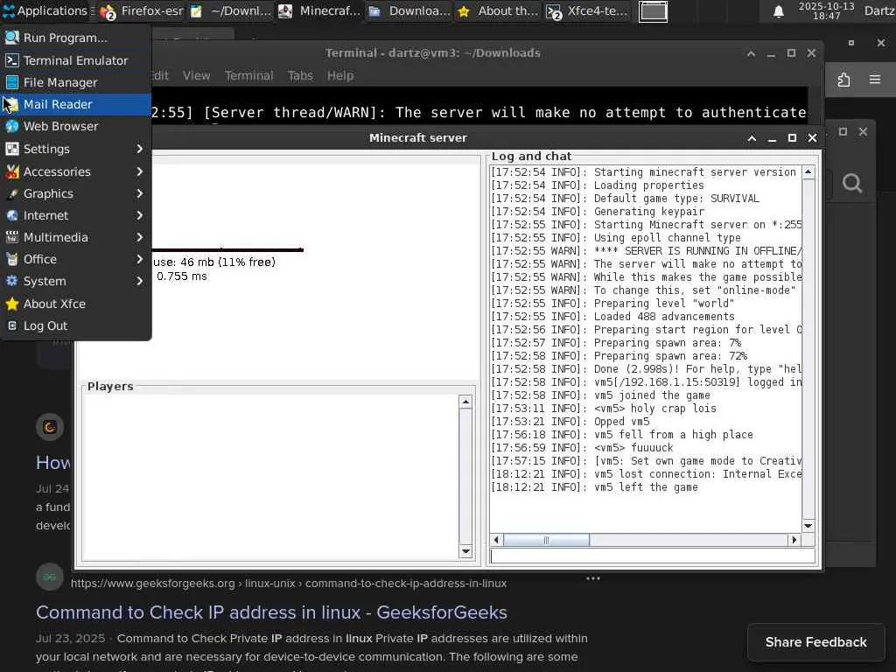Viewport: 896px width, 672px height.
Task: Click the search magnifier icon at right
Action: (852, 183)
